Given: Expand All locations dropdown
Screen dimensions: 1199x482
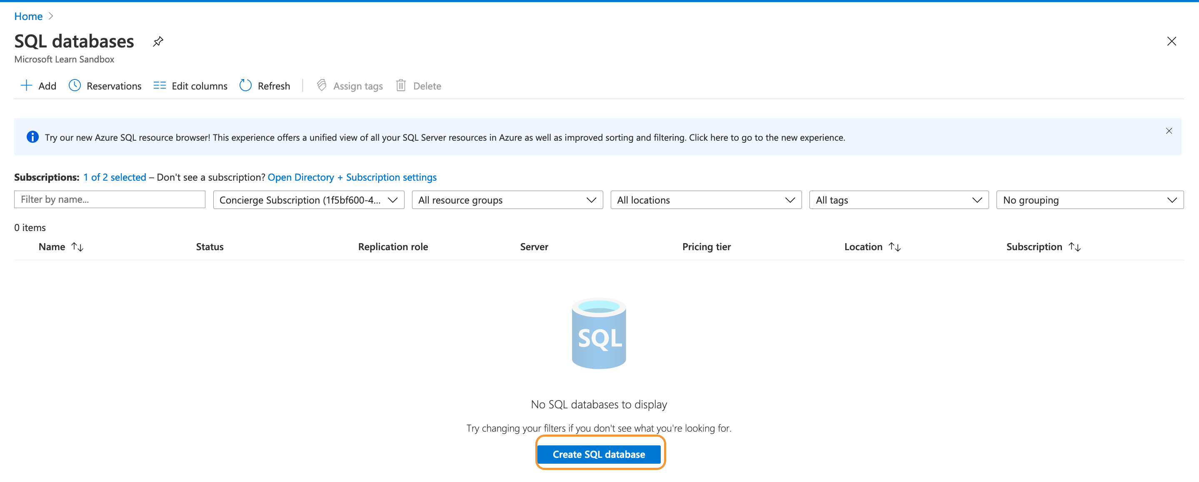Looking at the screenshot, I should (x=706, y=200).
